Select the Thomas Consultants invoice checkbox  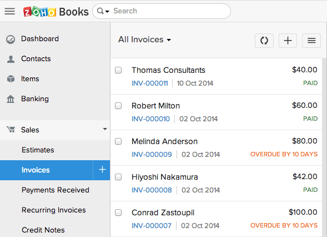[x=118, y=70]
